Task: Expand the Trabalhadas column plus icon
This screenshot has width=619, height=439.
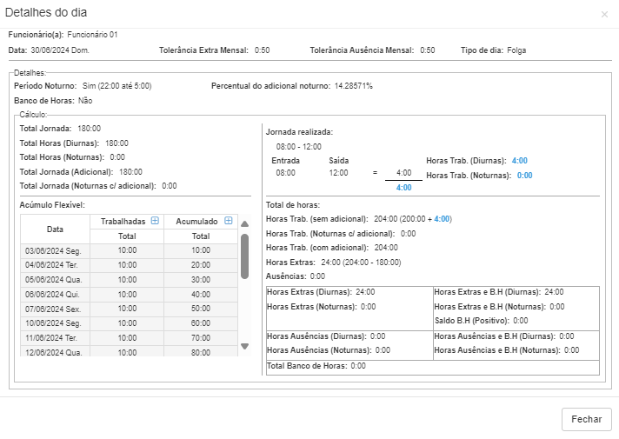Action: coord(155,222)
